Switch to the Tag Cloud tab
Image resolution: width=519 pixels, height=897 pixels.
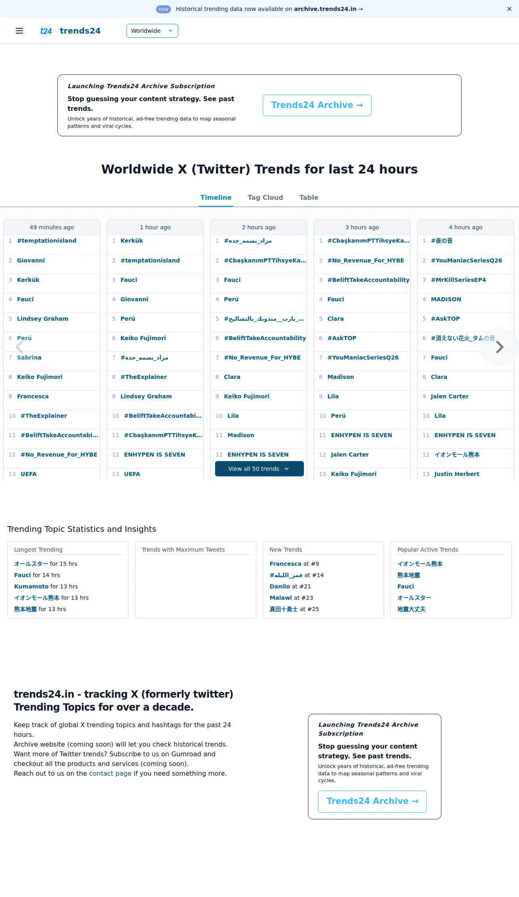point(265,197)
